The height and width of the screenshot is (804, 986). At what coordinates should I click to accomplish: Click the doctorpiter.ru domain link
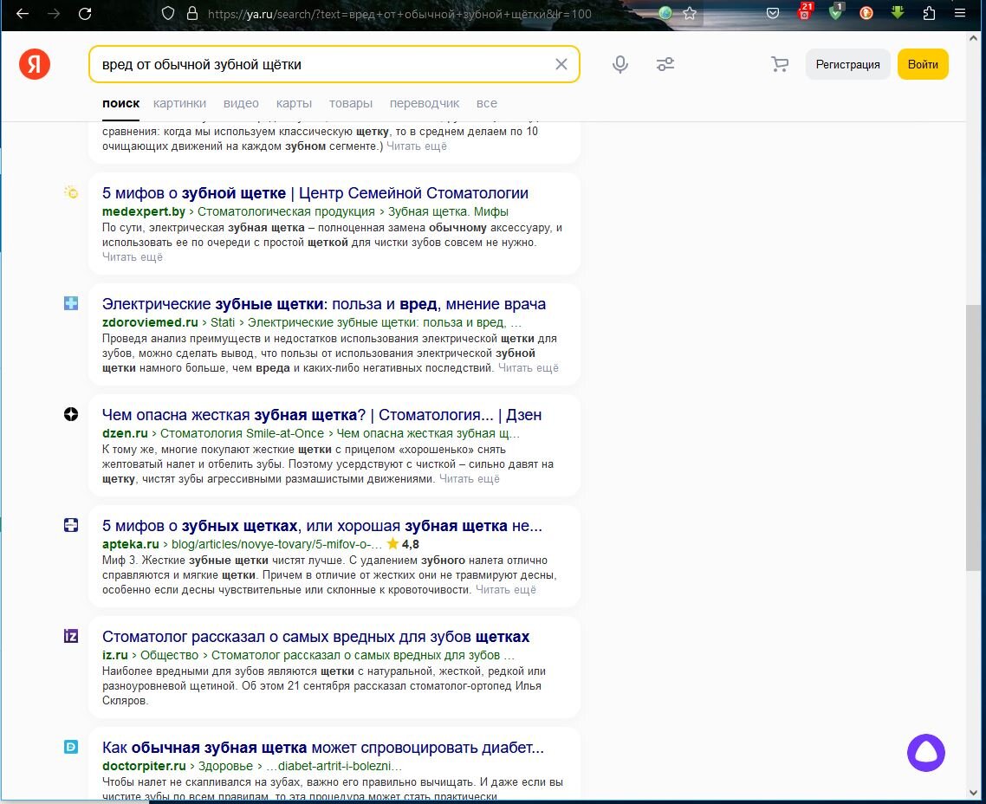pos(143,766)
